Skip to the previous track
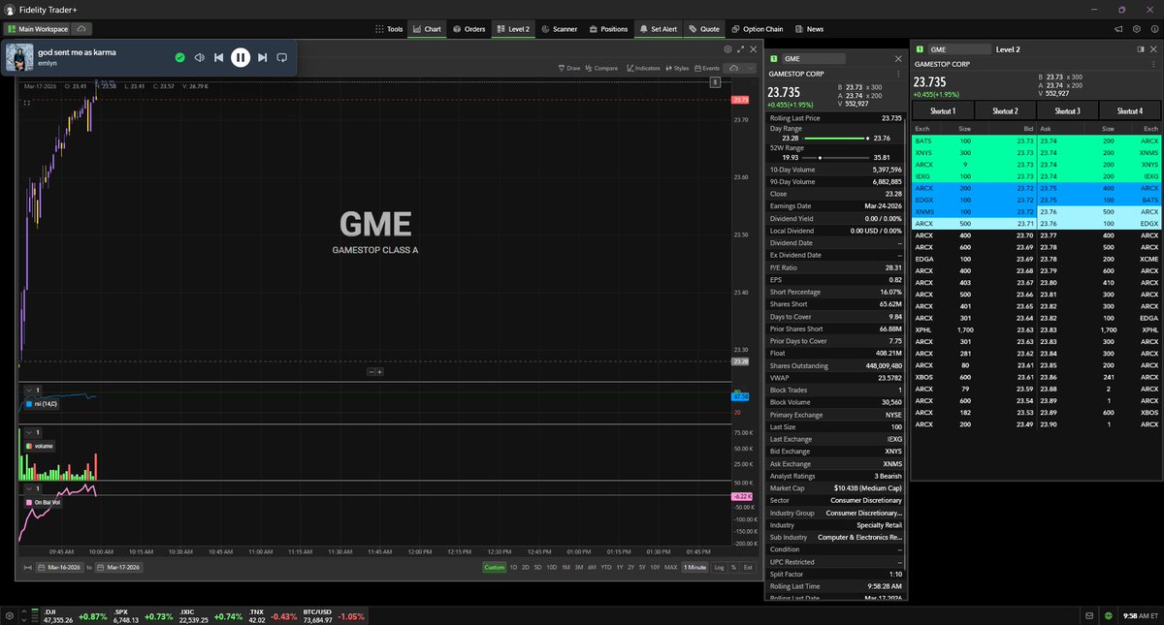Image resolution: width=1164 pixels, height=625 pixels. tap(219, 57)
